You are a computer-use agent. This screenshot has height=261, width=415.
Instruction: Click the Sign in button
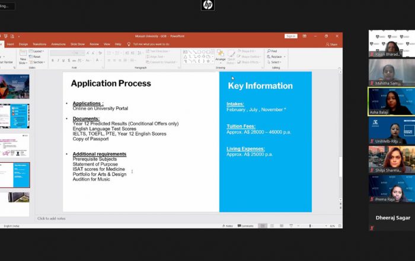click(x=291, y=36)
